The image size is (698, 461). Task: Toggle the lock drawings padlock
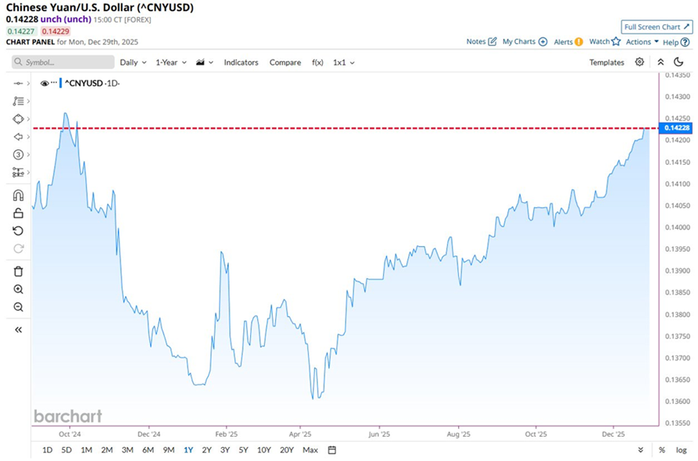point(18,213)
